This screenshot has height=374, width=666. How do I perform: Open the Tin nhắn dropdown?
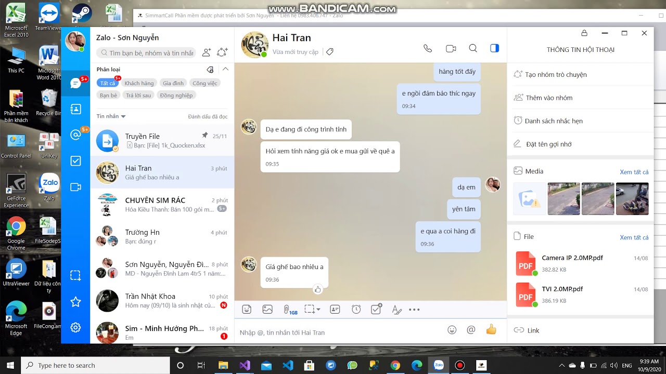pyautogui.click(x=111, y=116)
